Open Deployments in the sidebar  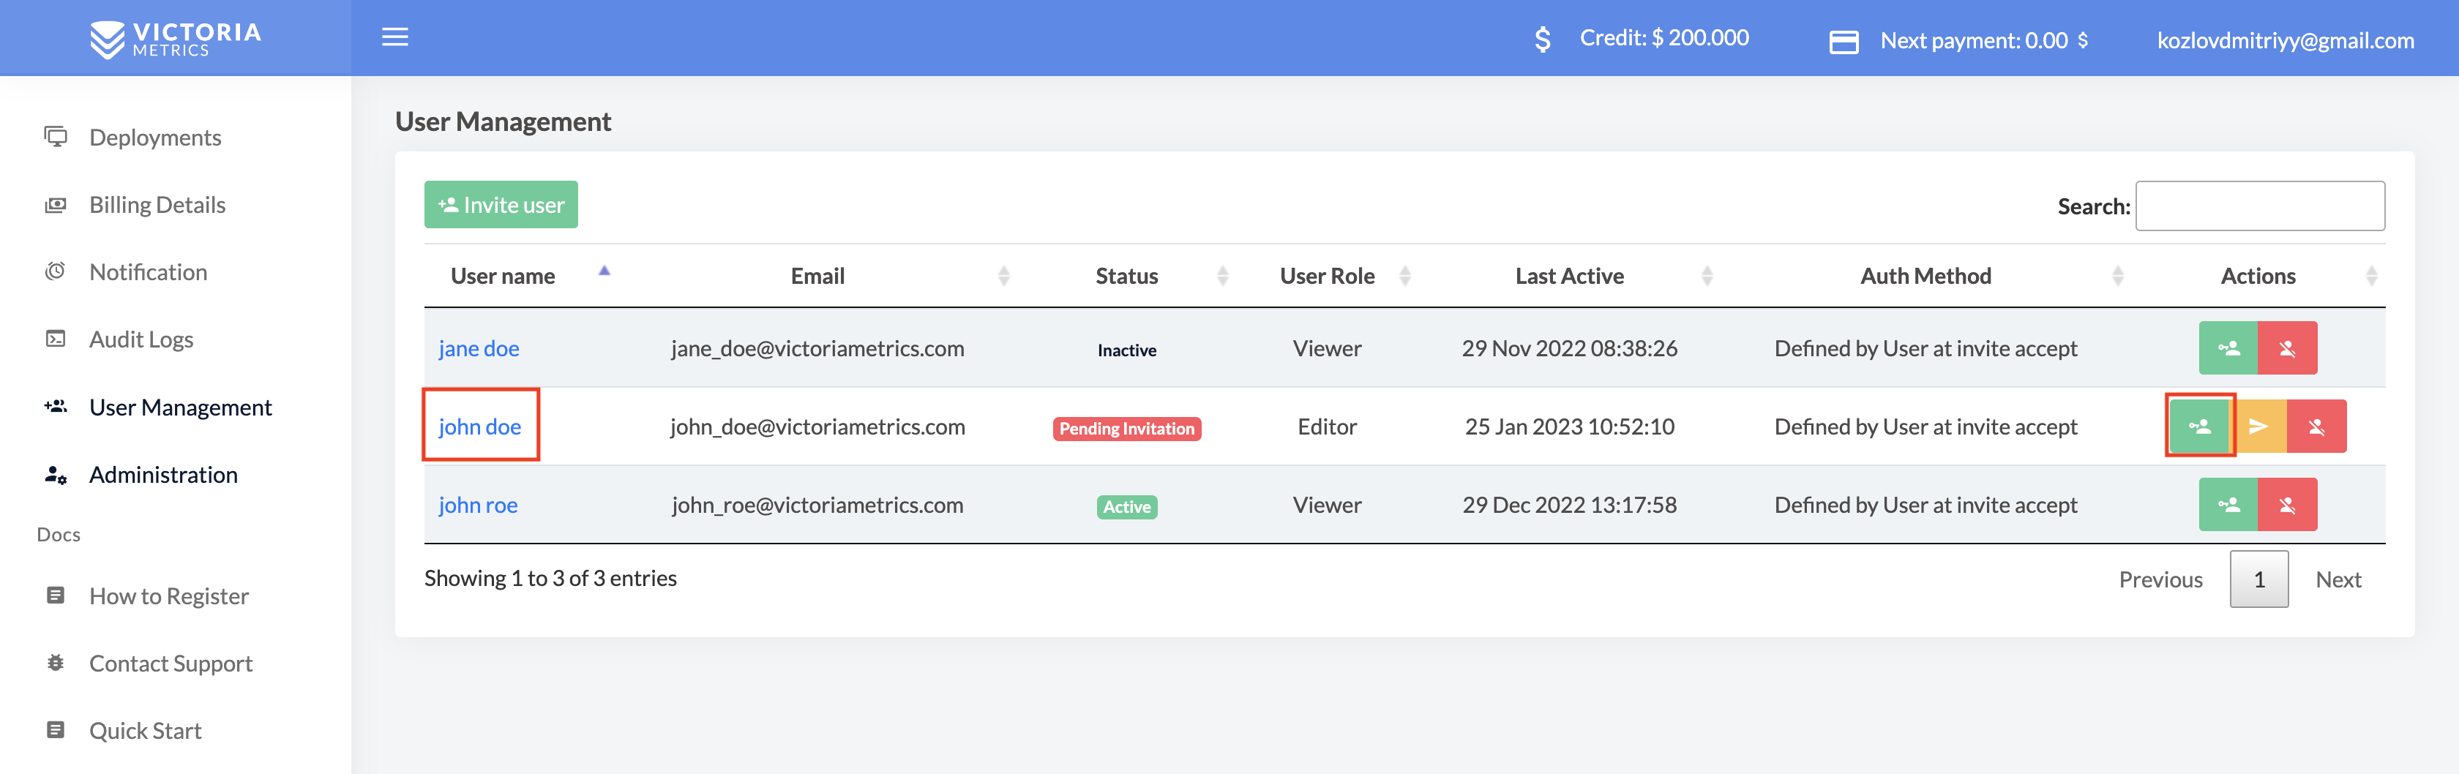click(154, 138)
